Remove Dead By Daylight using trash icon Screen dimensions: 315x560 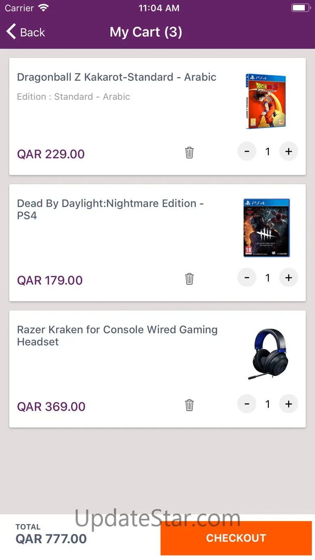tap(189, 279)
